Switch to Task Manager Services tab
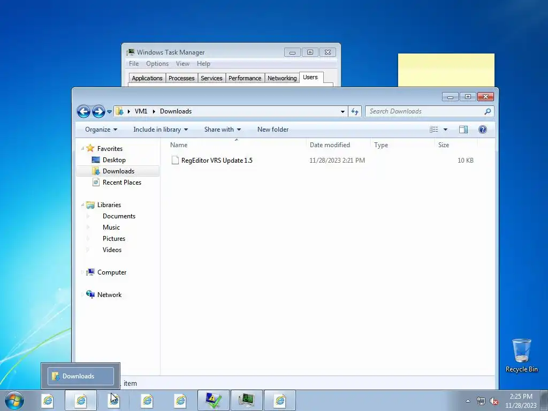This screenshot has height=411, width=548. pos(211,78)
